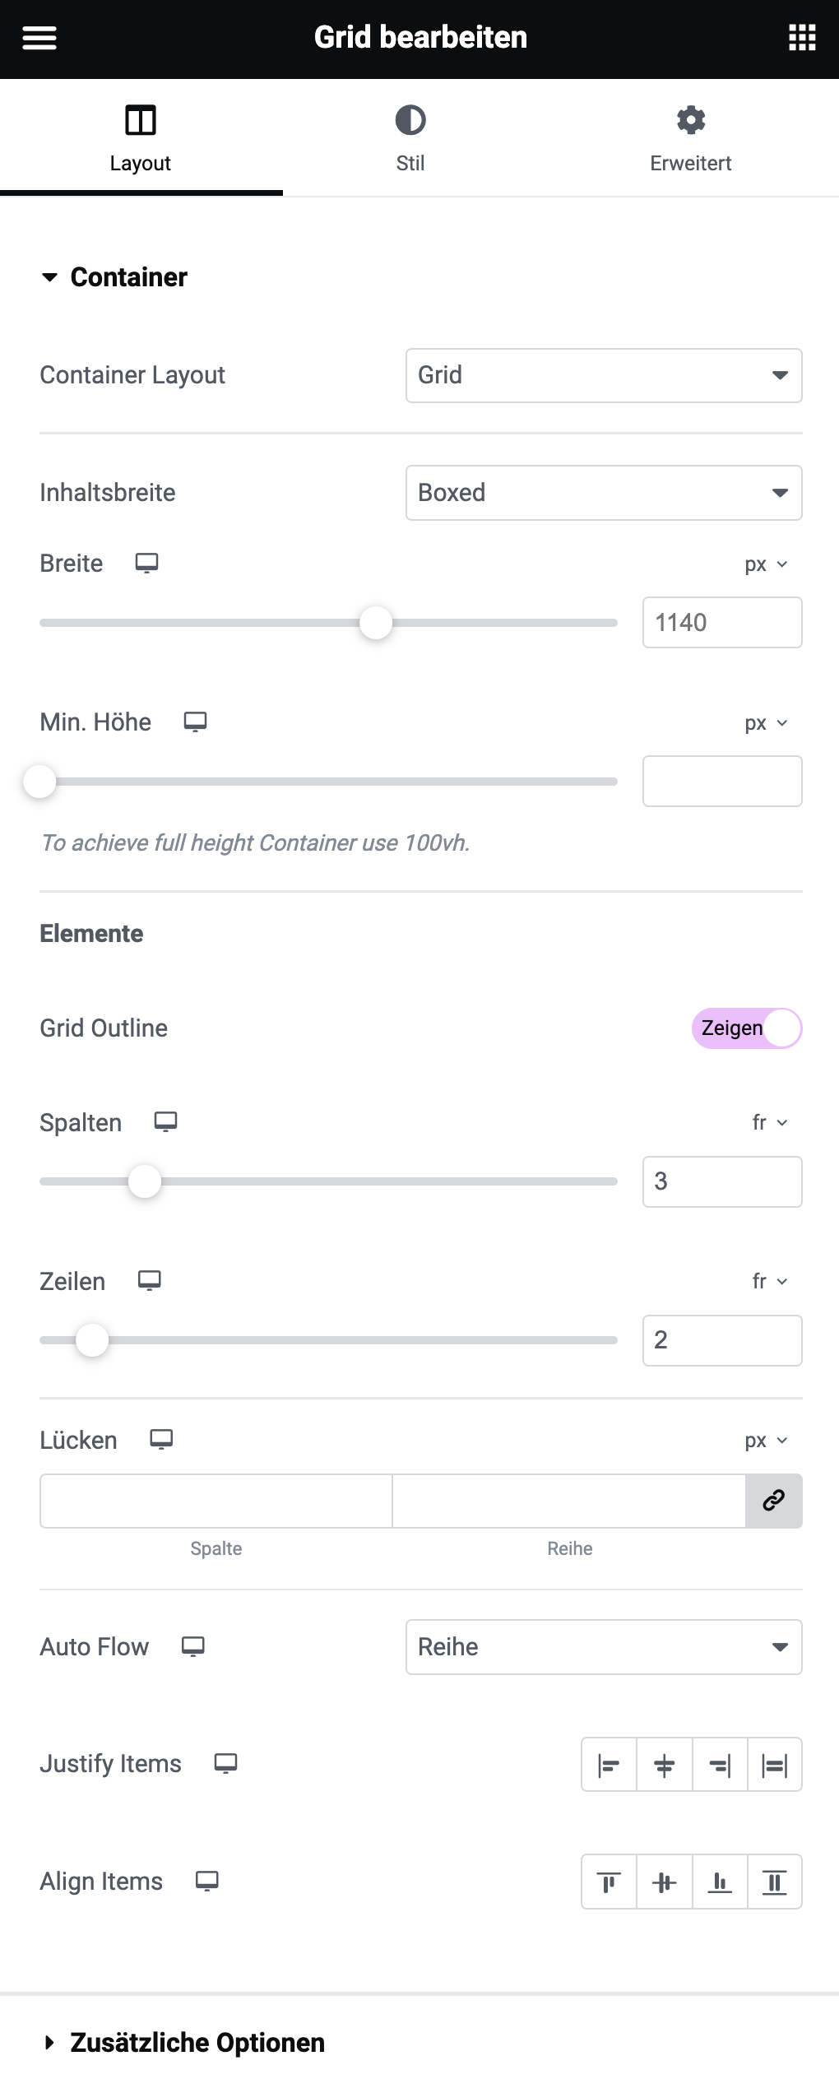Open the Container Layout dropdown
839x2093 pixels.
point(604,375)
